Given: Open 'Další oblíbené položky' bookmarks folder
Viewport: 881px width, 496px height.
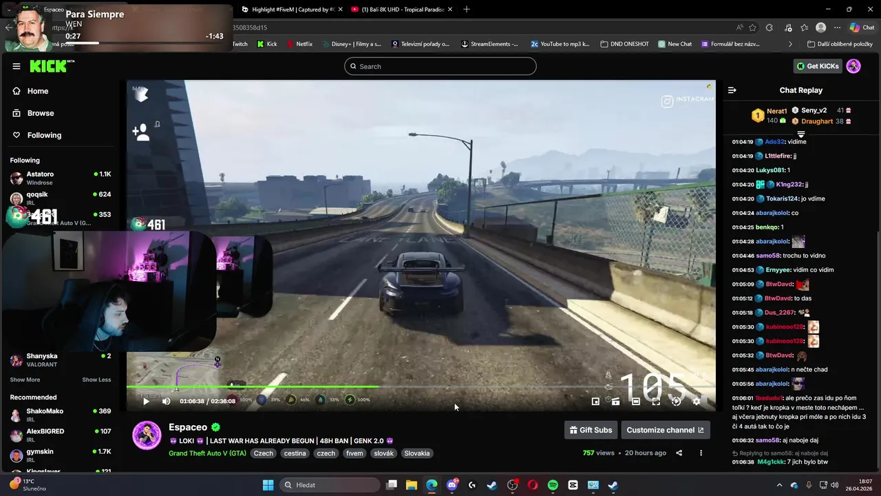Looking at the screenshot, I should click(x=840, y=44).
